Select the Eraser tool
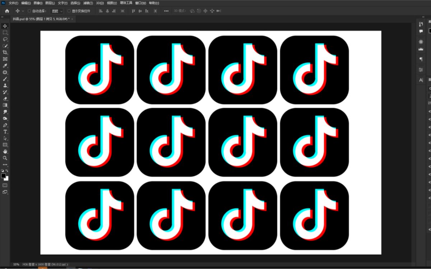 pyautogui.click(x=5, y=99)
